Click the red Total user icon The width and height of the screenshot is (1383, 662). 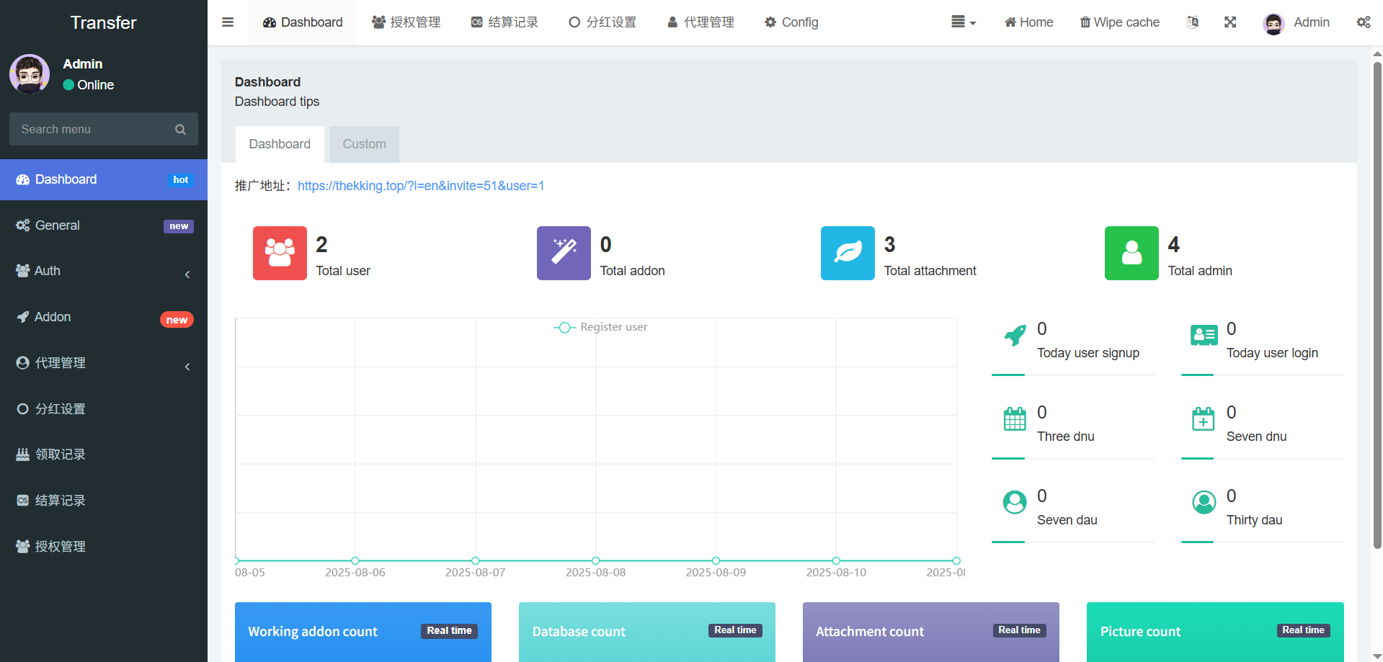[280, 253]
